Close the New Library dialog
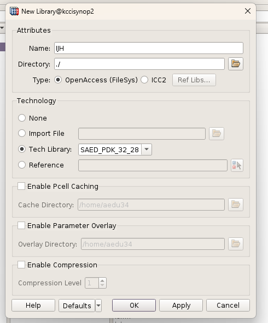This screenshot has width=268, height=323. [x=248, y=11]
